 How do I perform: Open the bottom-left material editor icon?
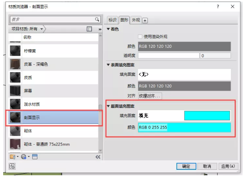click(x=12, y=166)
